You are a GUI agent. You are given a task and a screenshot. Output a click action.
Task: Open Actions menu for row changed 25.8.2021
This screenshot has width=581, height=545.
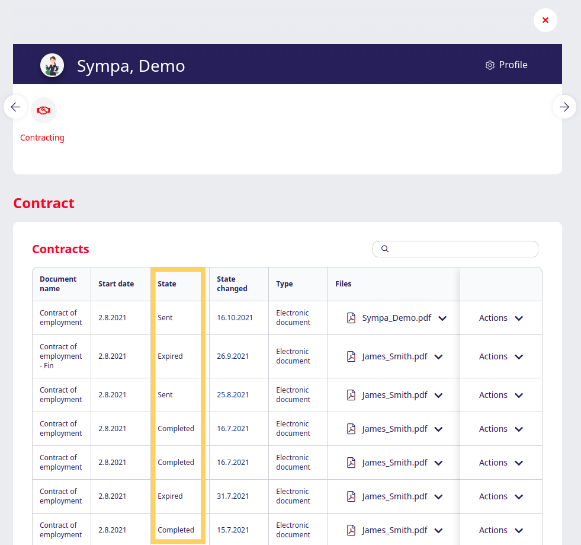pyautogui.click(x=500, y=395)
